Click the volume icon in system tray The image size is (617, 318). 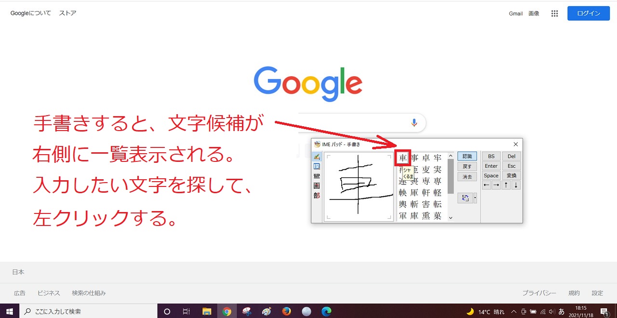point(551,311)
